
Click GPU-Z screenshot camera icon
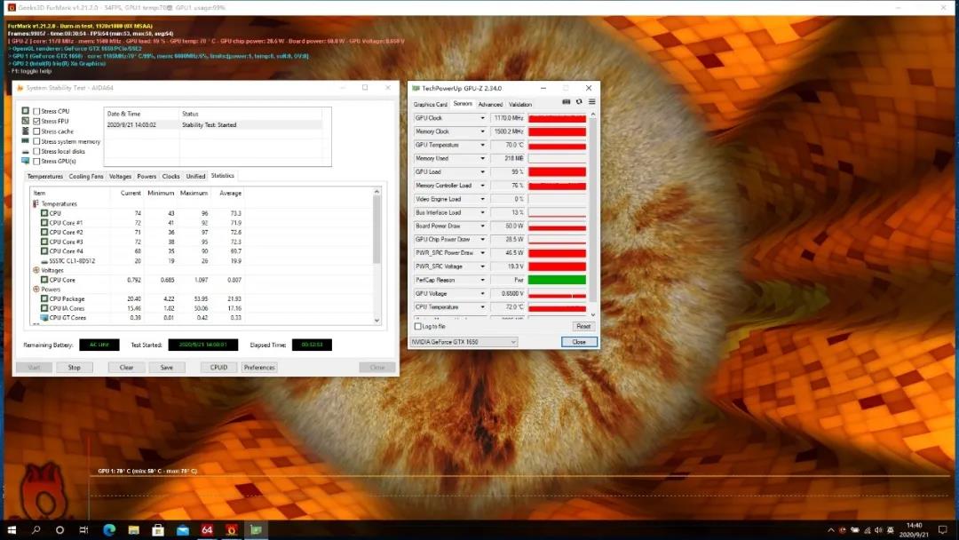[567, 102]
